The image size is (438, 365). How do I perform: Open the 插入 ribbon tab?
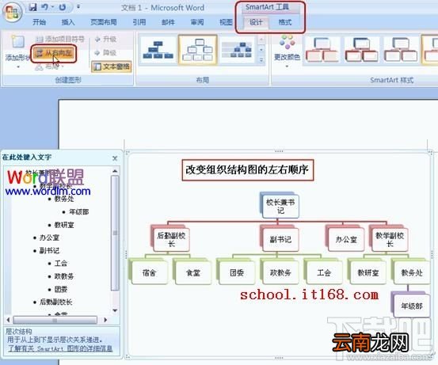pyautogui.click(x=68, y=22)
